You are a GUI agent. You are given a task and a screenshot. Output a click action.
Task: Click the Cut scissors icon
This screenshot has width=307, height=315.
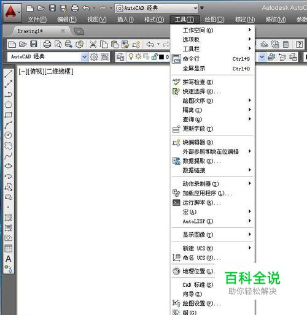pyautogui.click(x=93, y=44)
